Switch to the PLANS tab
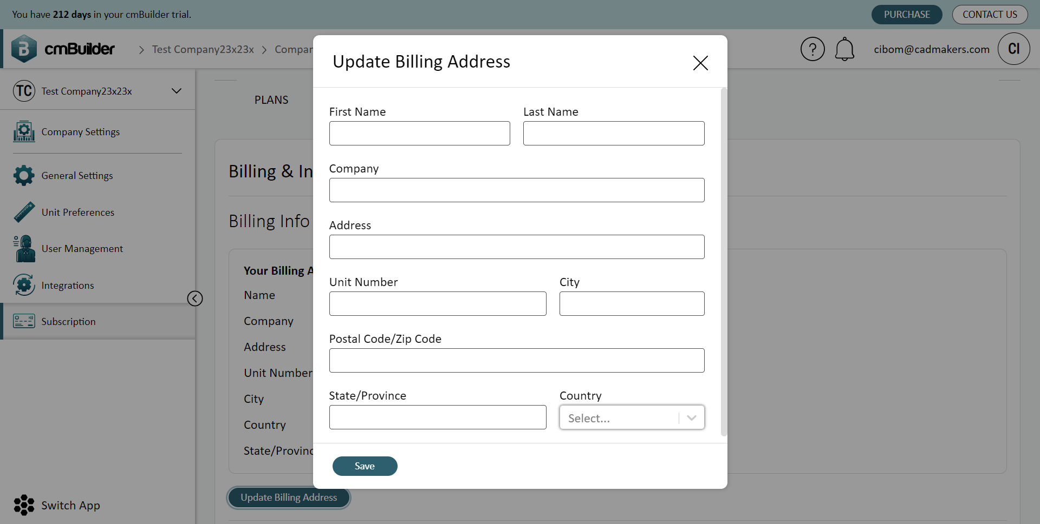This screenshot has height=524, width=1040. tap(271, 100)
